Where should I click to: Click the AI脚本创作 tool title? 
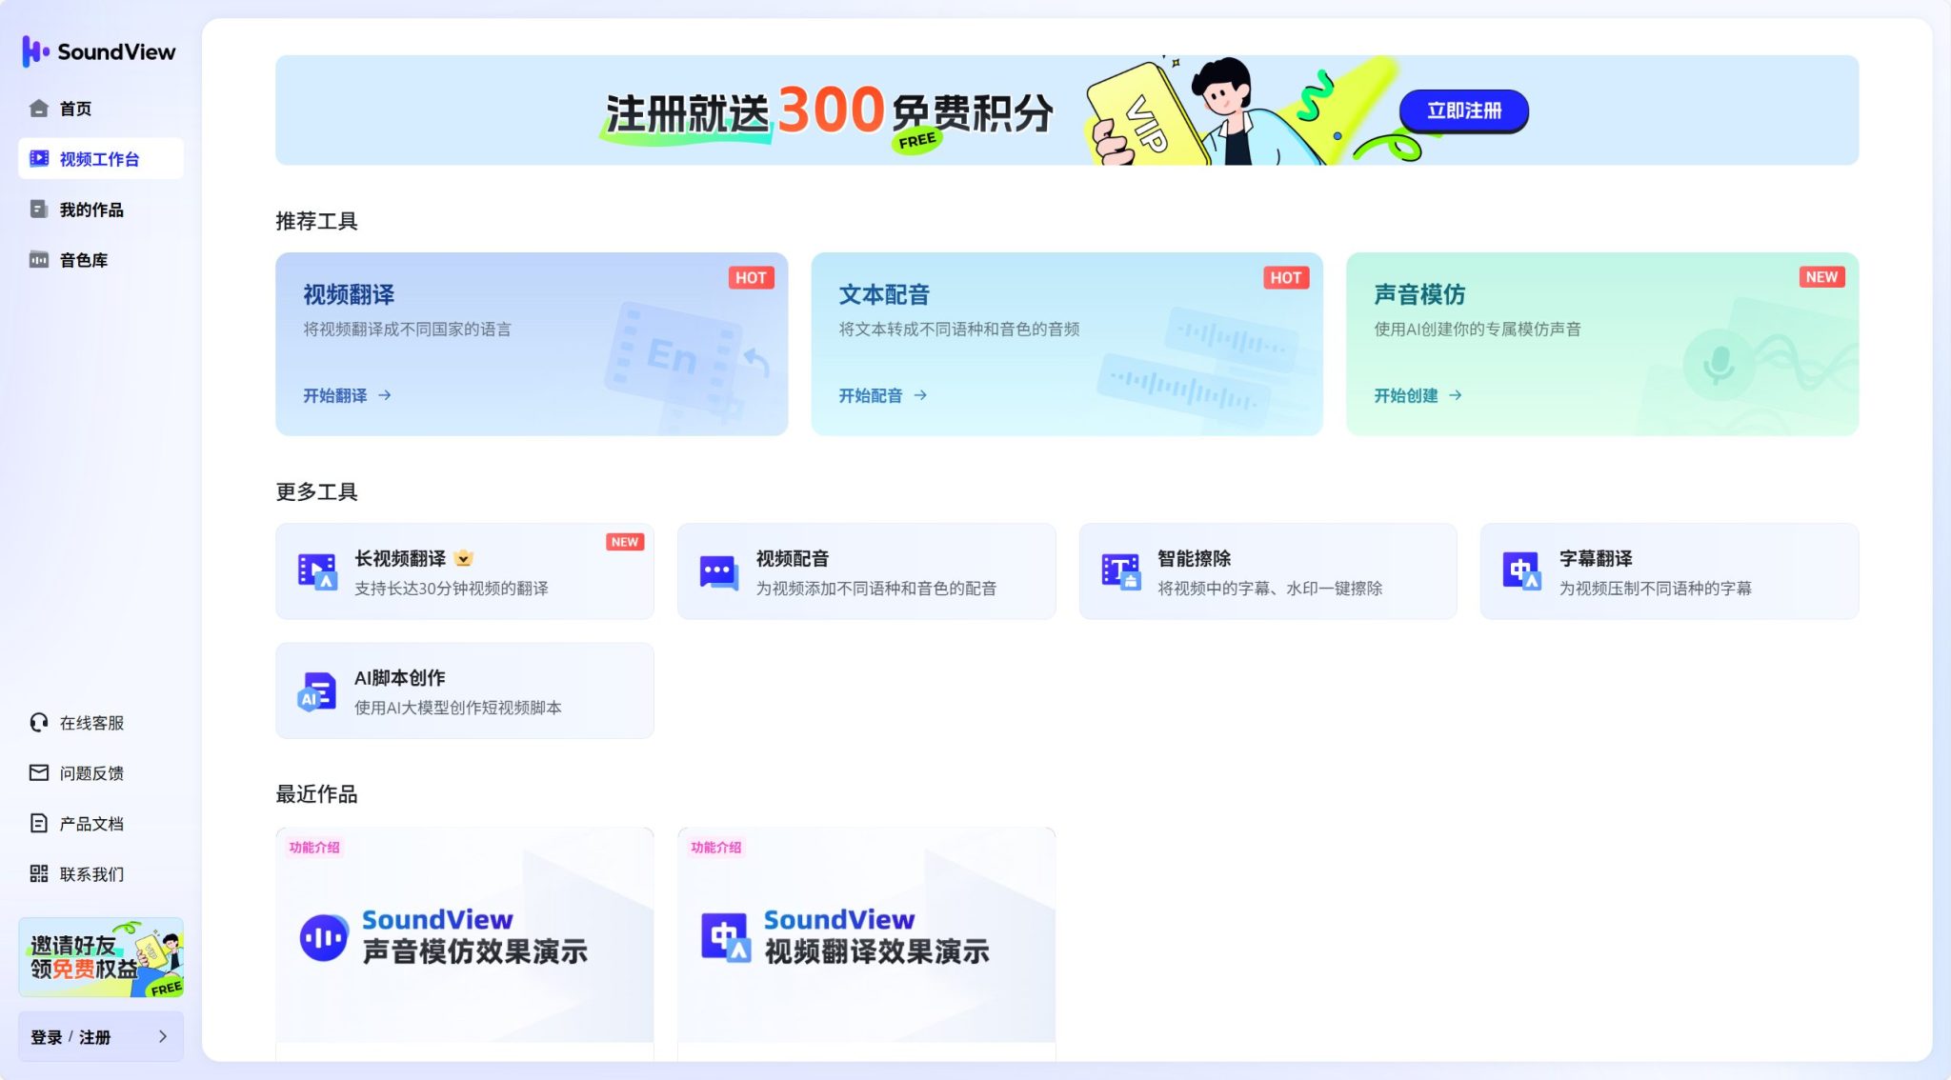400,678
